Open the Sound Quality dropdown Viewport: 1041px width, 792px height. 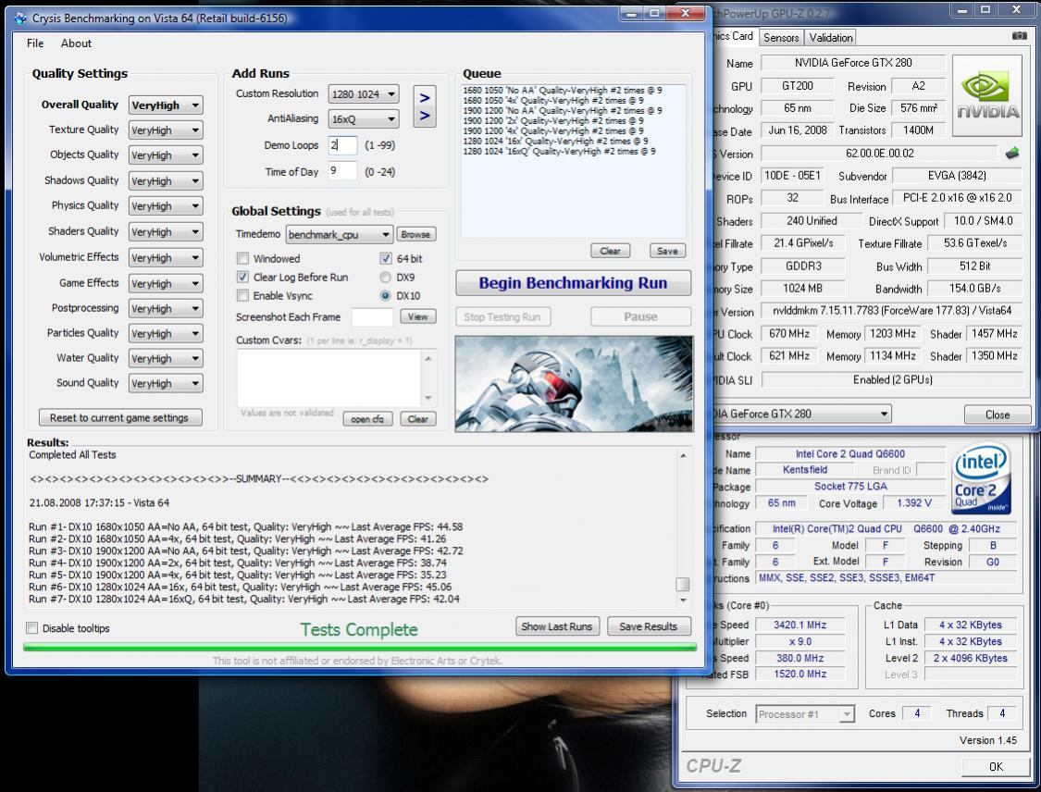tap(166, 384)
